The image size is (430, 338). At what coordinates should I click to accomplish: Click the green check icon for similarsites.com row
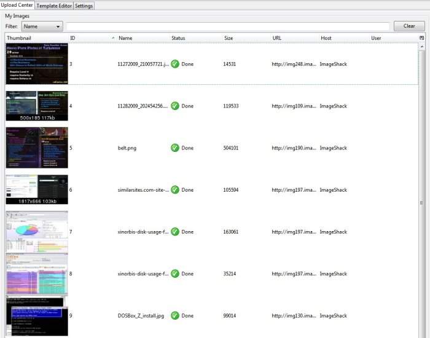coord(175,190)
